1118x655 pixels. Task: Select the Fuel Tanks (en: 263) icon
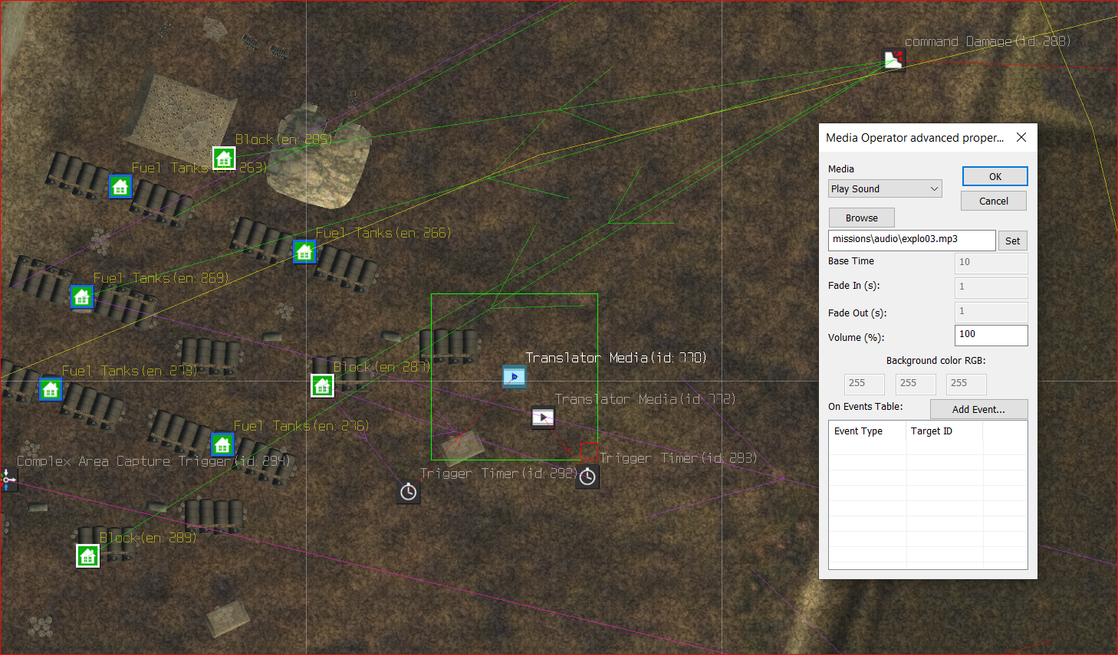pyautogui.click(x=120, y=186)
